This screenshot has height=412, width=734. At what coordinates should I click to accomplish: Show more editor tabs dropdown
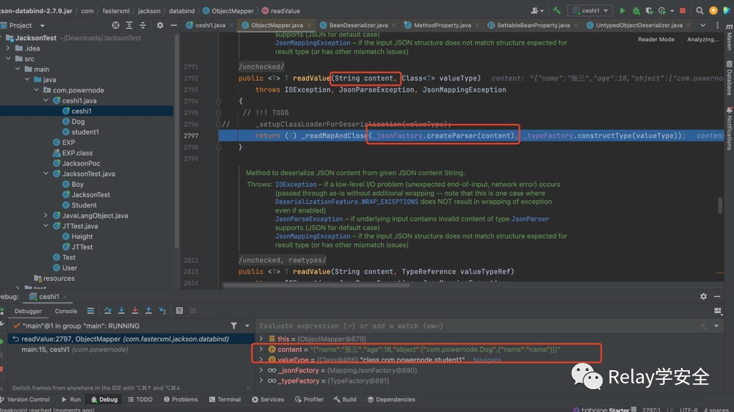coord(703,25)
